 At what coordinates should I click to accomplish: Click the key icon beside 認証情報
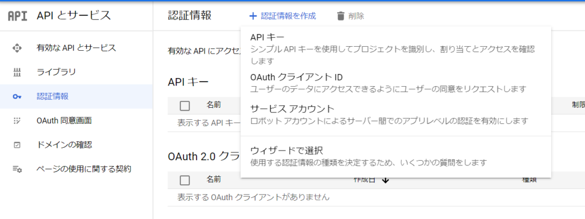(x=17, y=96)
